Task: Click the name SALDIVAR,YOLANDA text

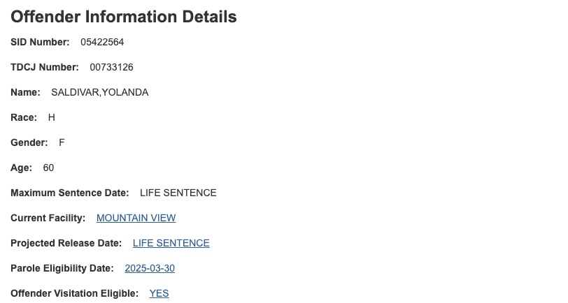Action: pos(99,93)
